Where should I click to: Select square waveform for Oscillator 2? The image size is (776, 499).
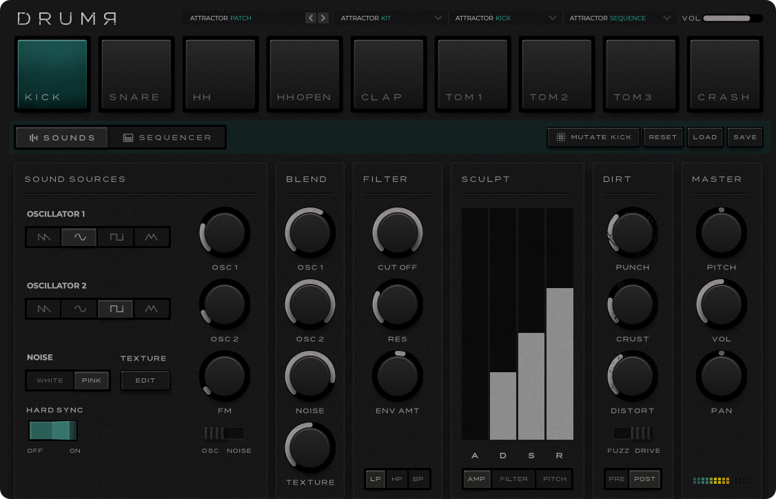coord(116,309)
